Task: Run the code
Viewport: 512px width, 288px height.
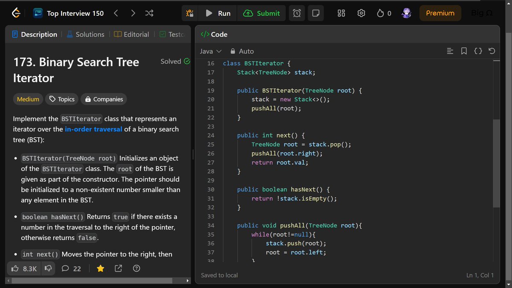Action: pyautogui.click(x=218, y=13)
